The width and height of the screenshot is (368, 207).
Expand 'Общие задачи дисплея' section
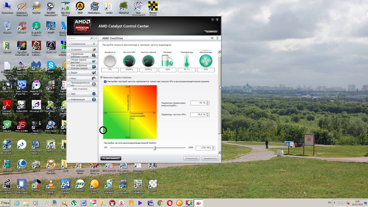pyautogui.click(x=82, y=61)
